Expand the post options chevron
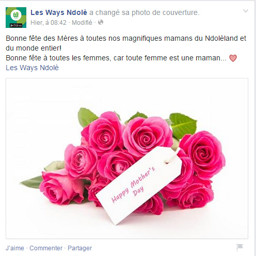The width and height of the screenshot is (256, 256). click(246, 11)
